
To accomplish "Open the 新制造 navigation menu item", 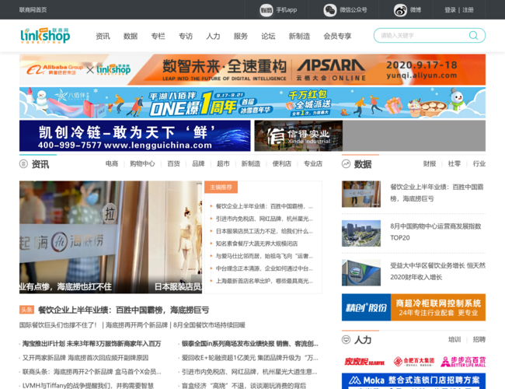I will tap(299, 36).
